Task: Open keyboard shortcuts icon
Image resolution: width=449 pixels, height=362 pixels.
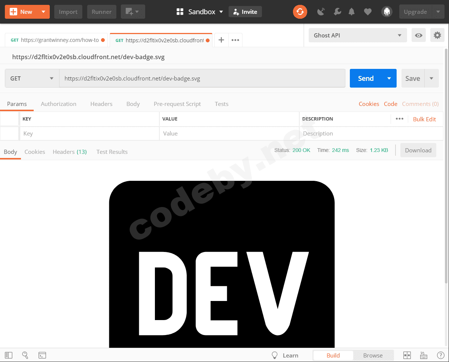Action: pyautogui.click(x=424, y=355)
